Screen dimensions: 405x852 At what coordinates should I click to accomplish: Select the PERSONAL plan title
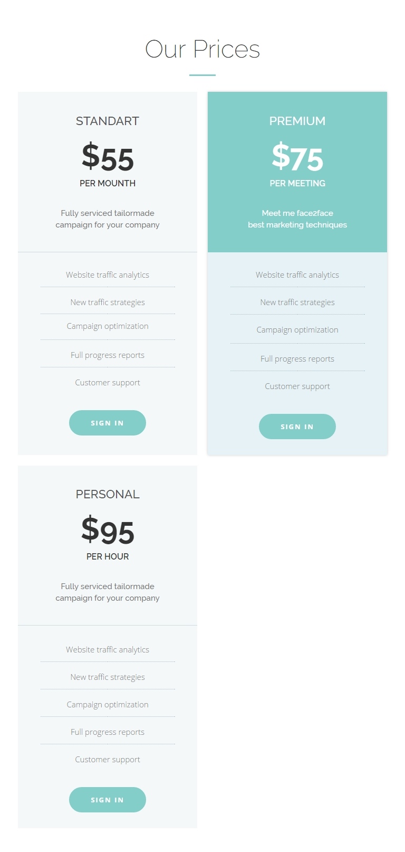point(108,494)
